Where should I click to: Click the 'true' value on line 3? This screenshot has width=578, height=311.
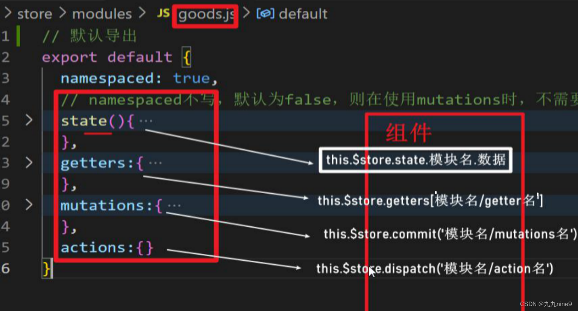191,78
